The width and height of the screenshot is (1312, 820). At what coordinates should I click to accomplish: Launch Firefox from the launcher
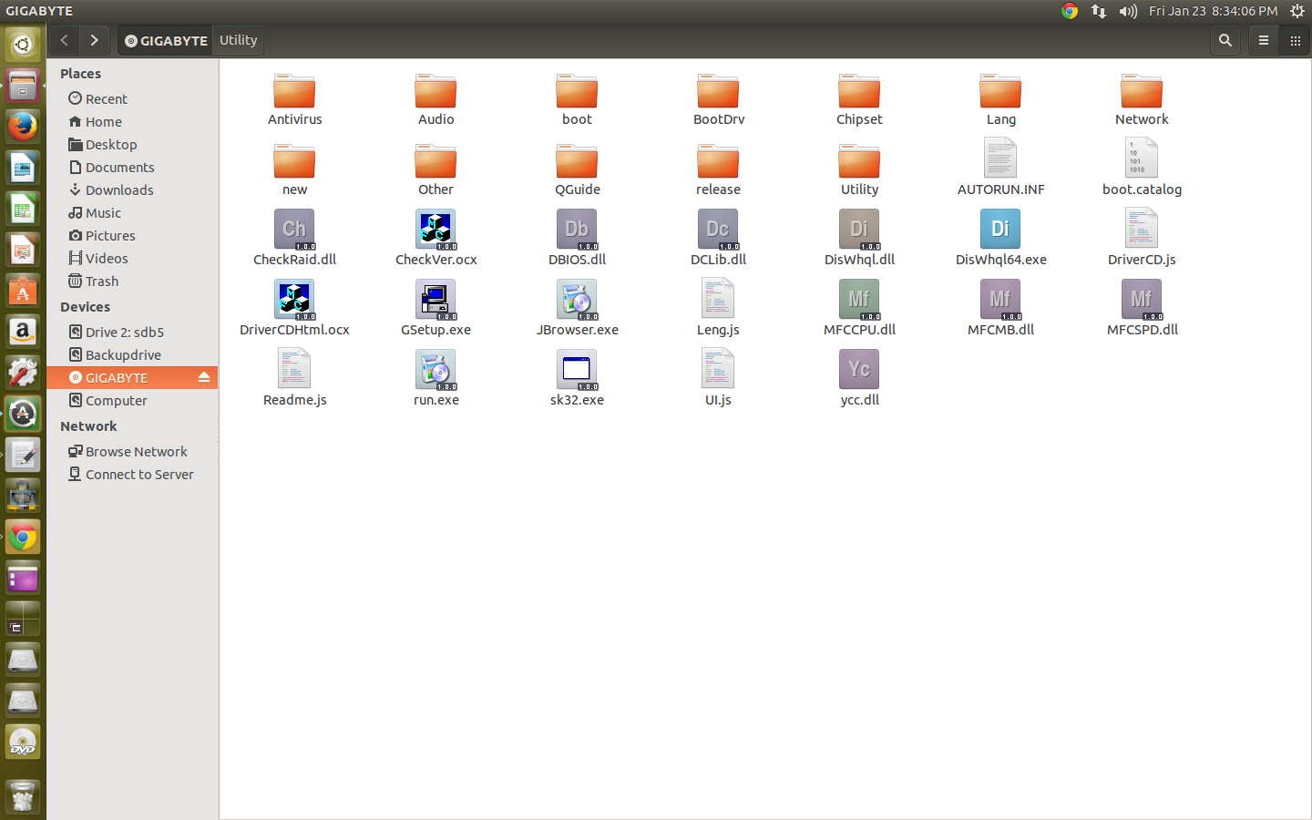[23, 126]
